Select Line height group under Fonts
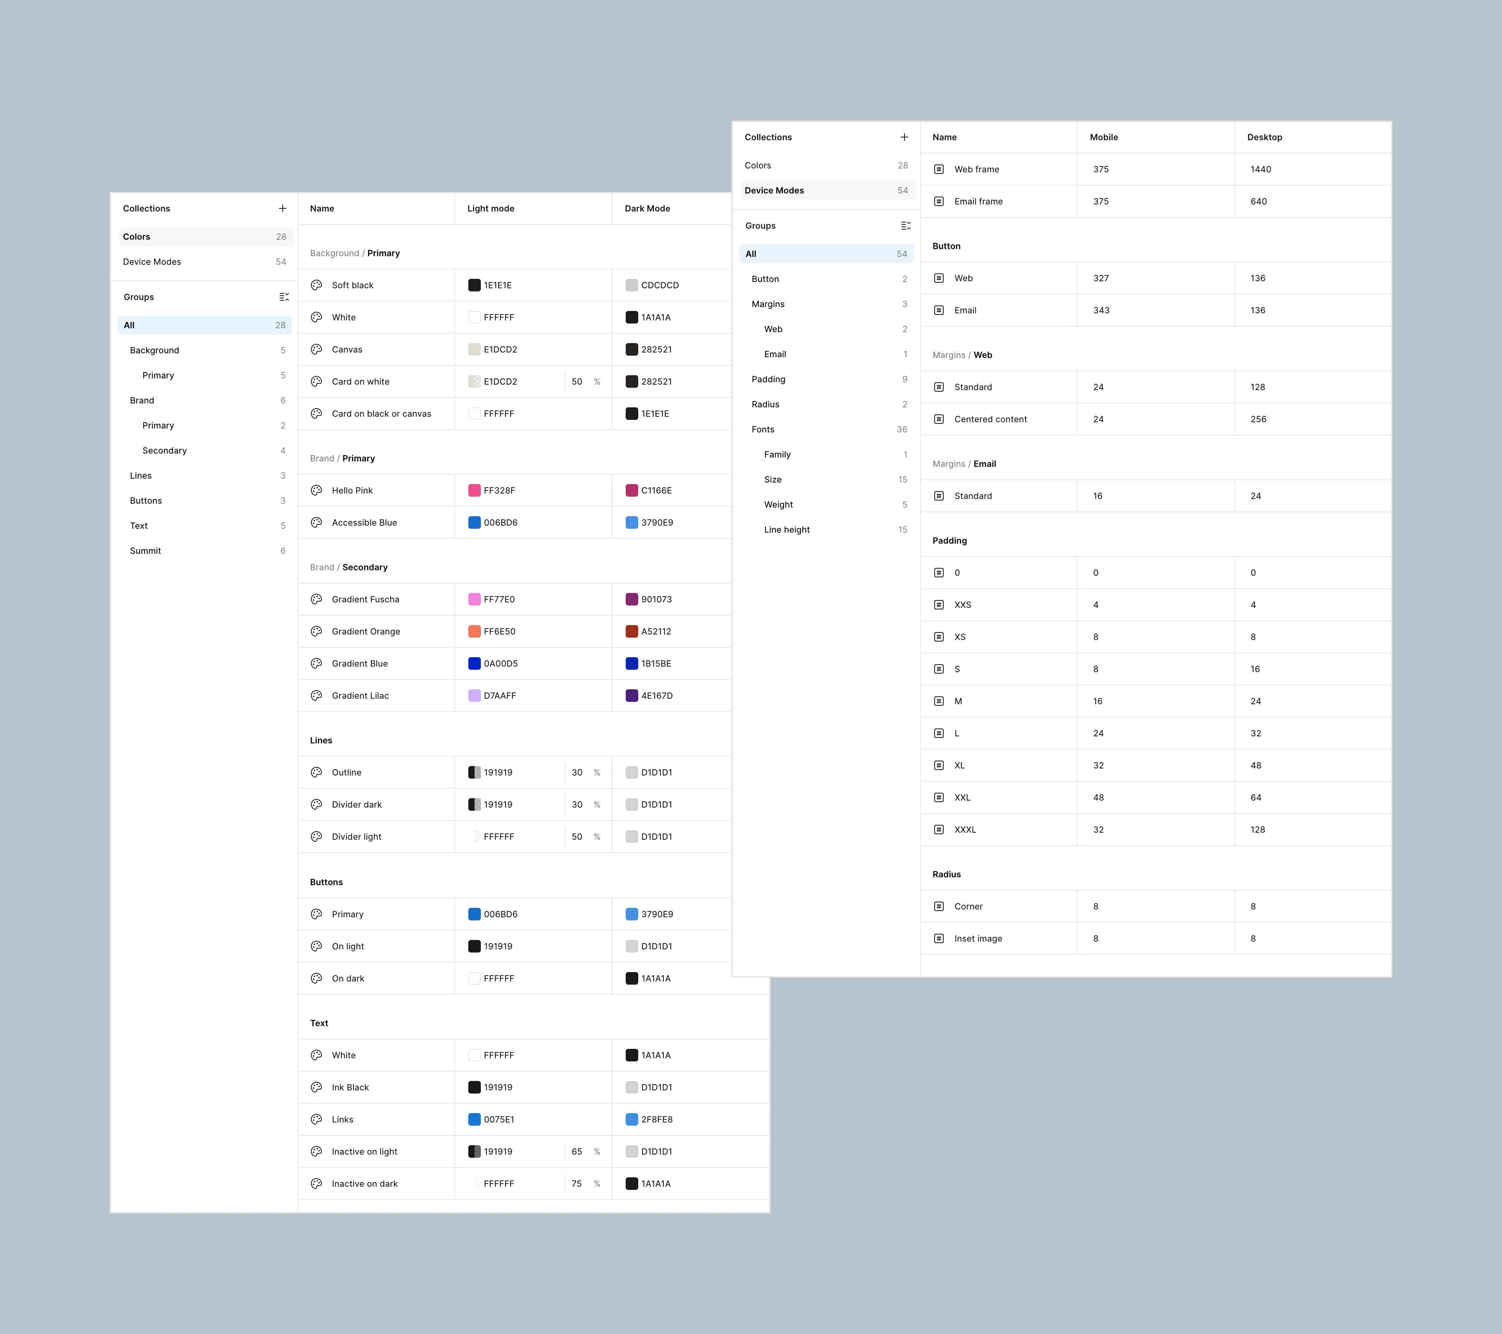 point(786,530)
